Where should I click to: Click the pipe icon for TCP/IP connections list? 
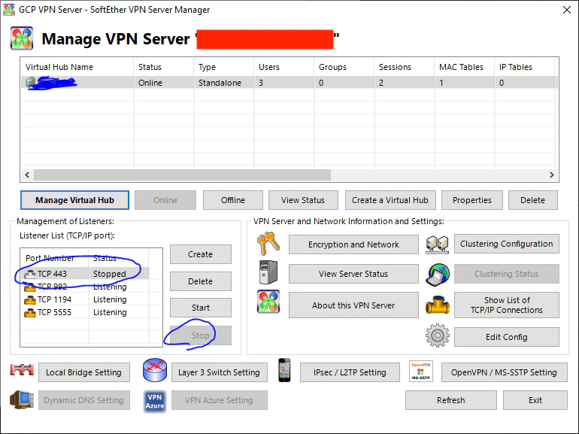pyautogui.click(x=437, y=305)
